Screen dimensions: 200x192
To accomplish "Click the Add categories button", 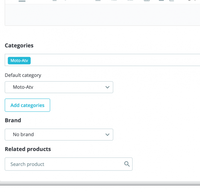I will [27, 105].
